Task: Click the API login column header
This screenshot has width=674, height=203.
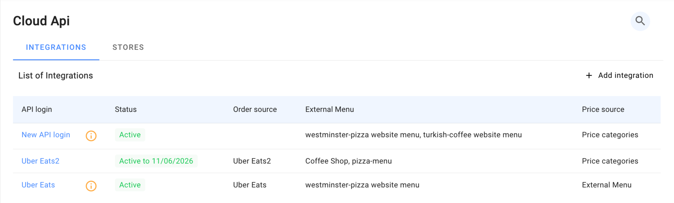Action: click(x=37, y=110)
